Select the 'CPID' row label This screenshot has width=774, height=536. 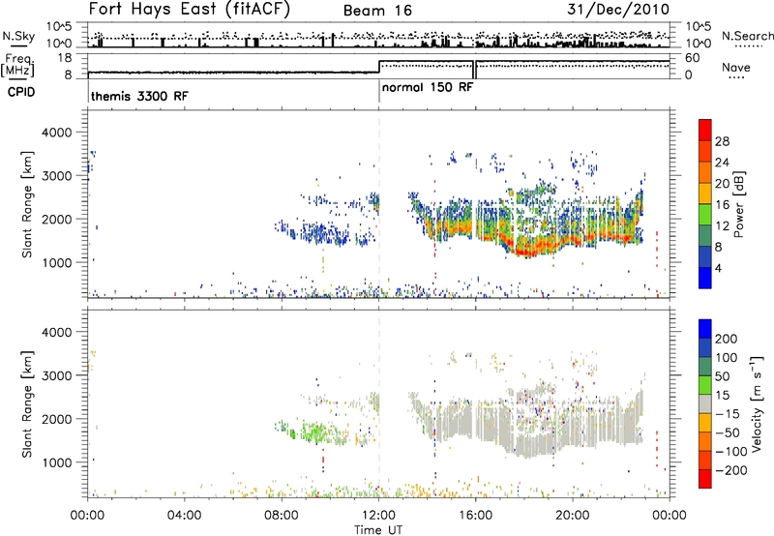(21, 92)
